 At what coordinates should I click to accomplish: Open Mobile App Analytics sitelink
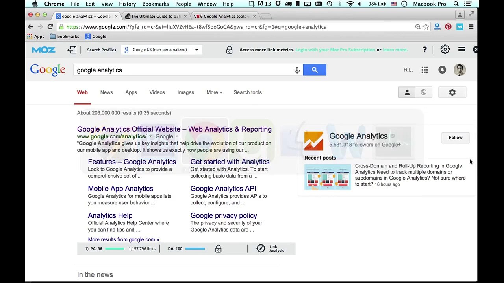click(x=120, y=189)
